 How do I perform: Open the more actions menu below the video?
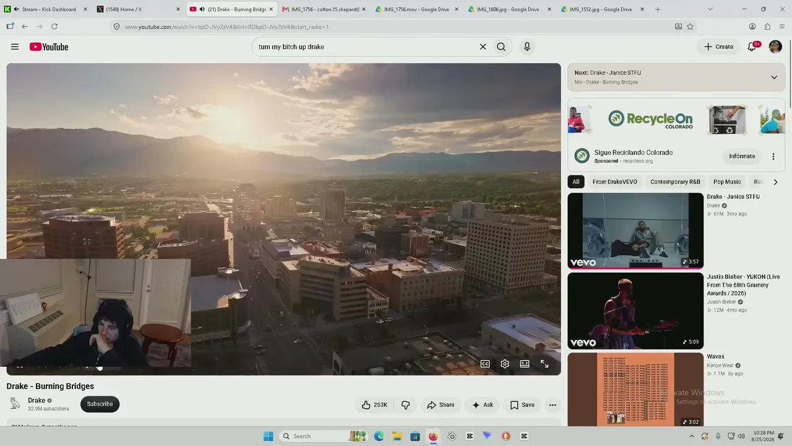(553, 405)
